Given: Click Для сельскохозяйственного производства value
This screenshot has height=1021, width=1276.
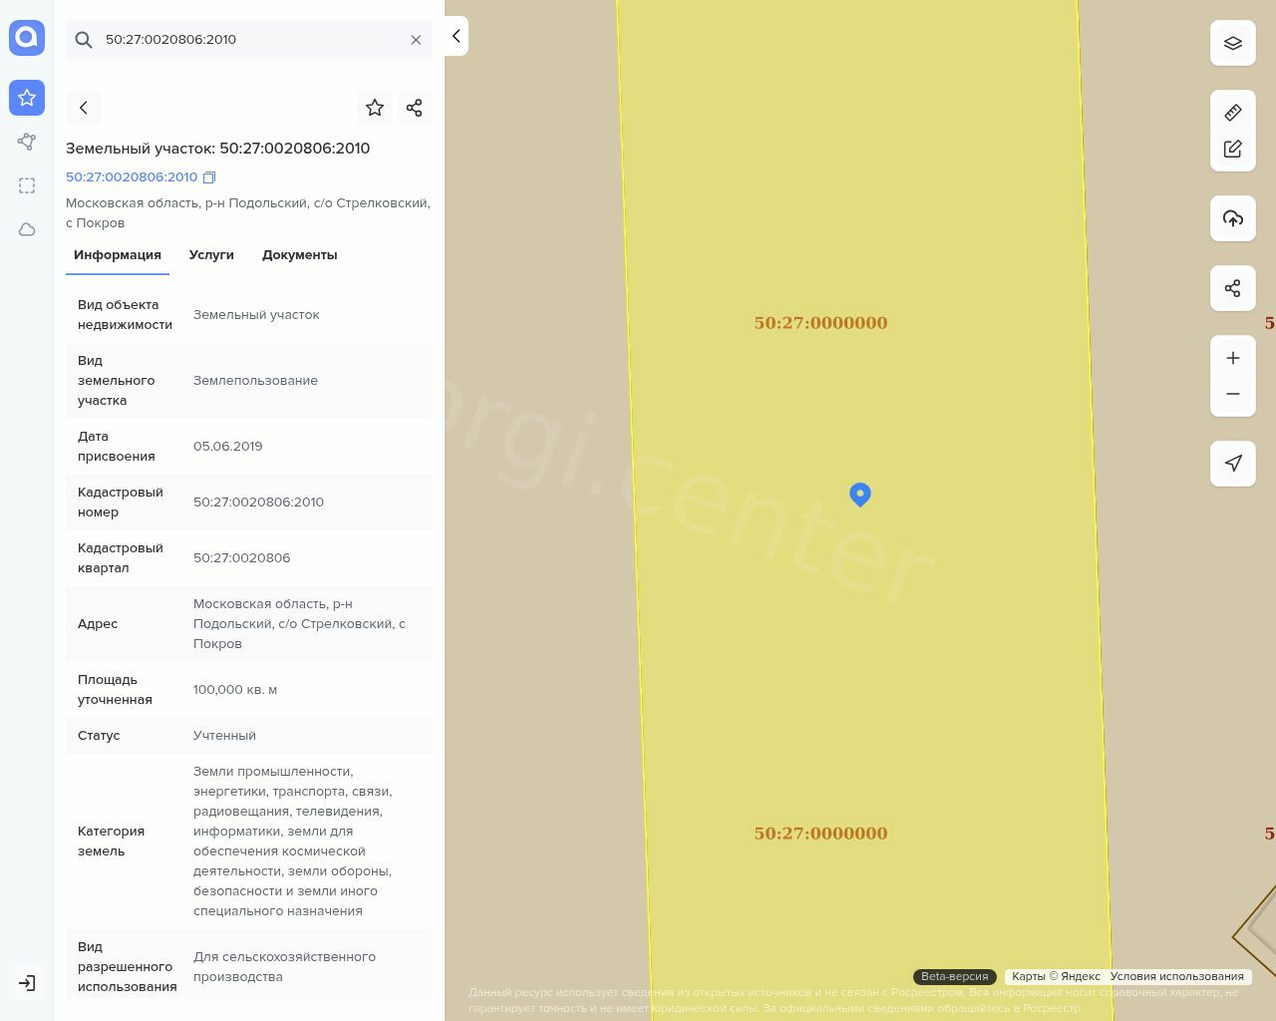Looking at the screenshot, I should coord(284,967).
